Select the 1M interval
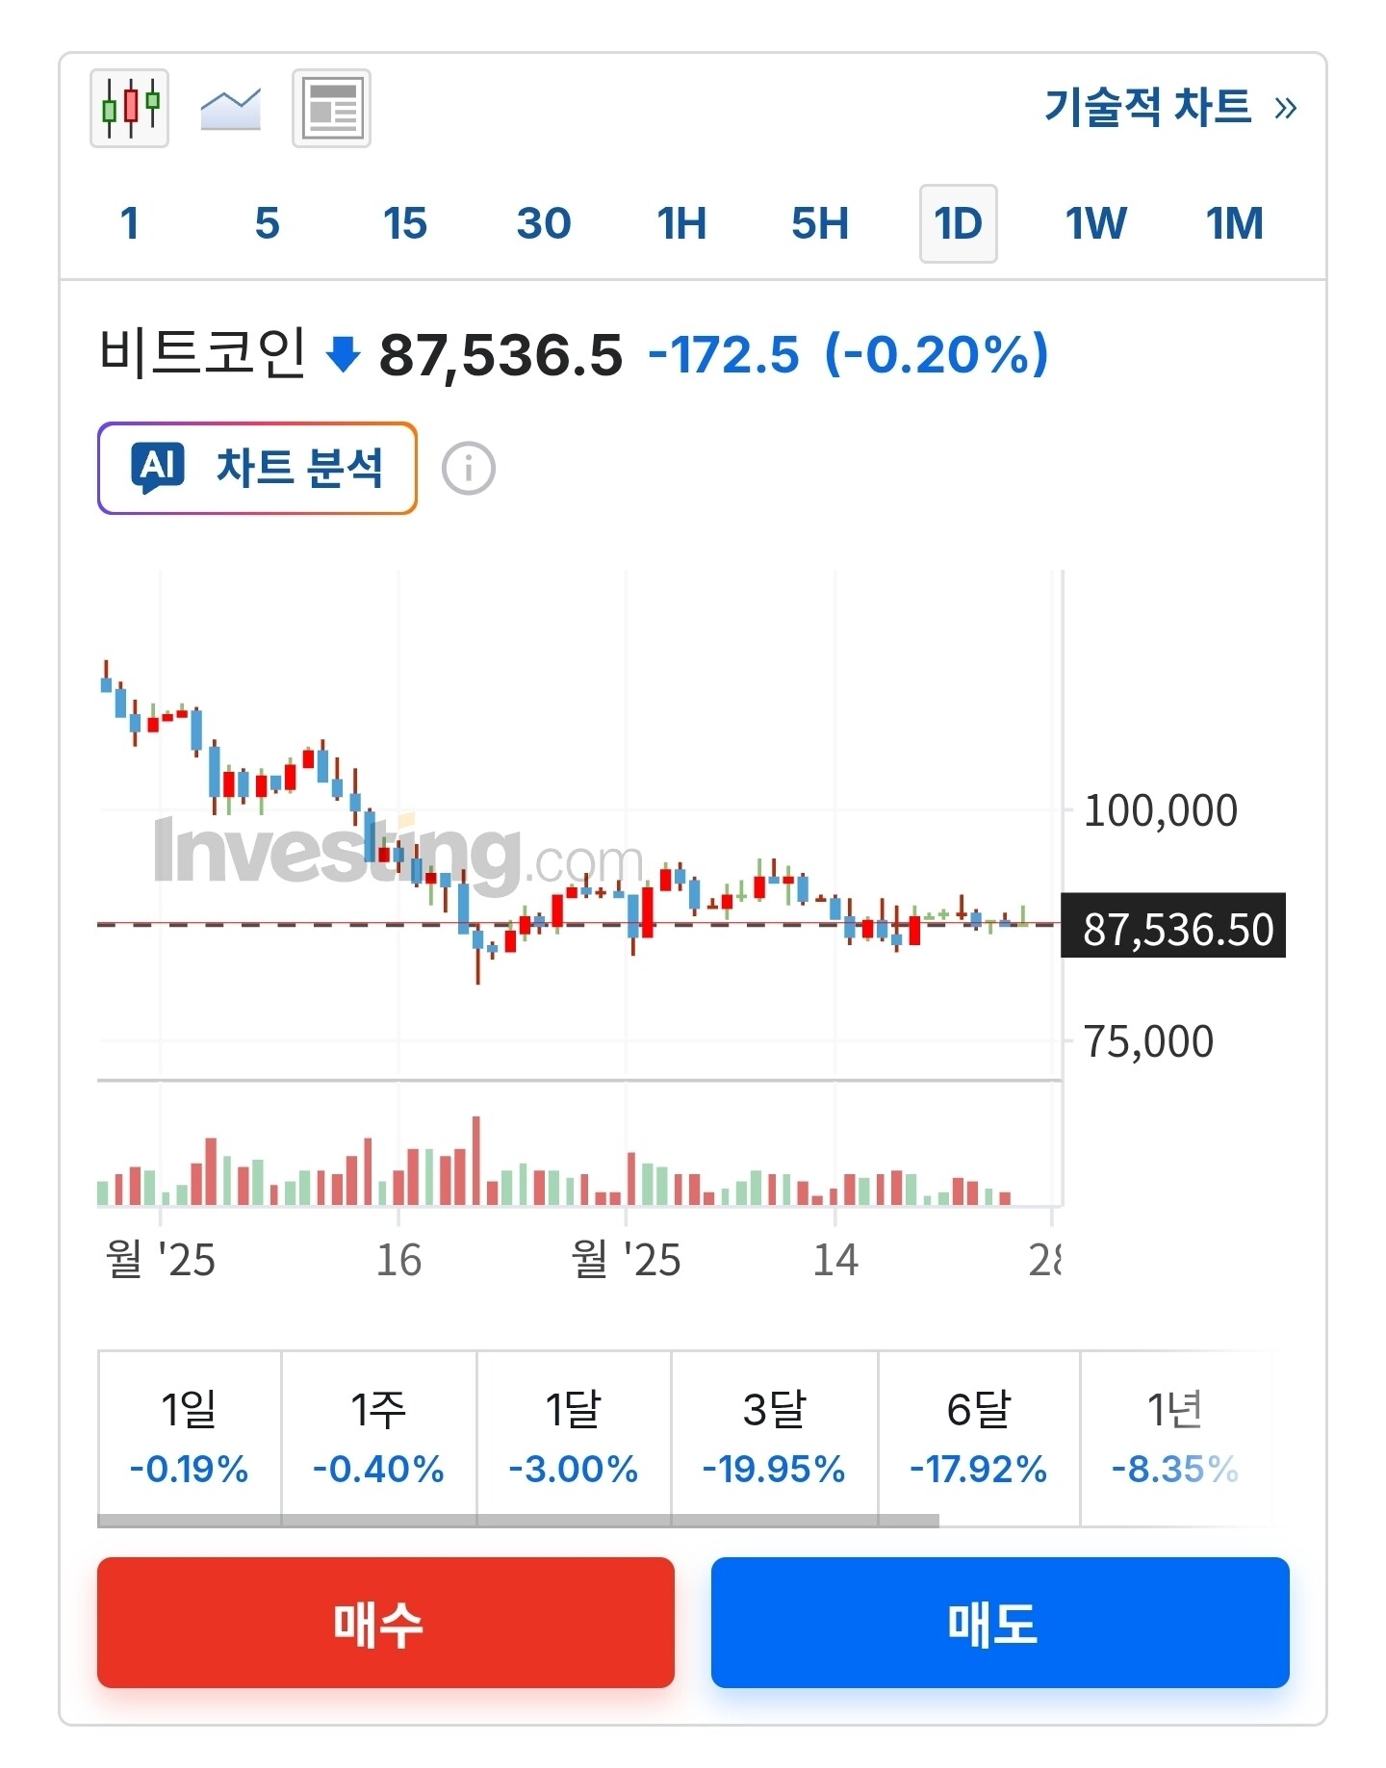Image resolution: width=1386 pixels, height=1768 pixels. (x=1234, y=223)
